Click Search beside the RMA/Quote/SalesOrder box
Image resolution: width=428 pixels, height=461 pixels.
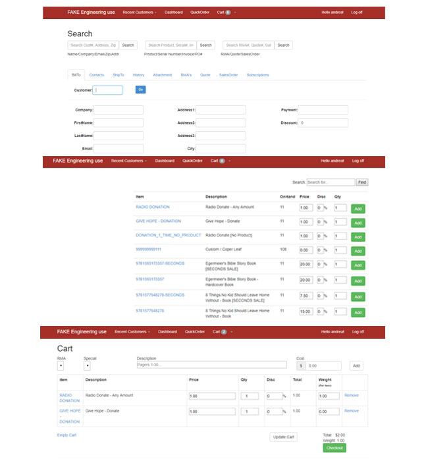[283, 45]
